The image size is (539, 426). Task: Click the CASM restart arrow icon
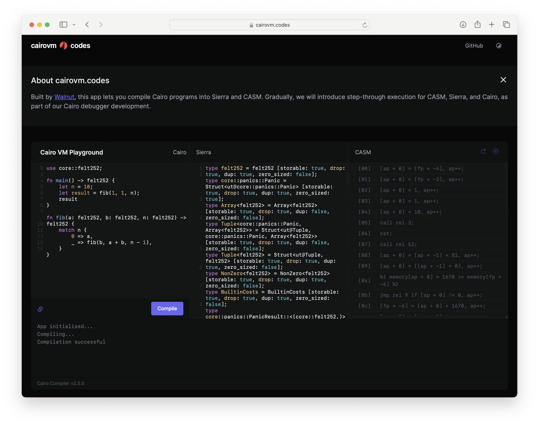point(483,152)
